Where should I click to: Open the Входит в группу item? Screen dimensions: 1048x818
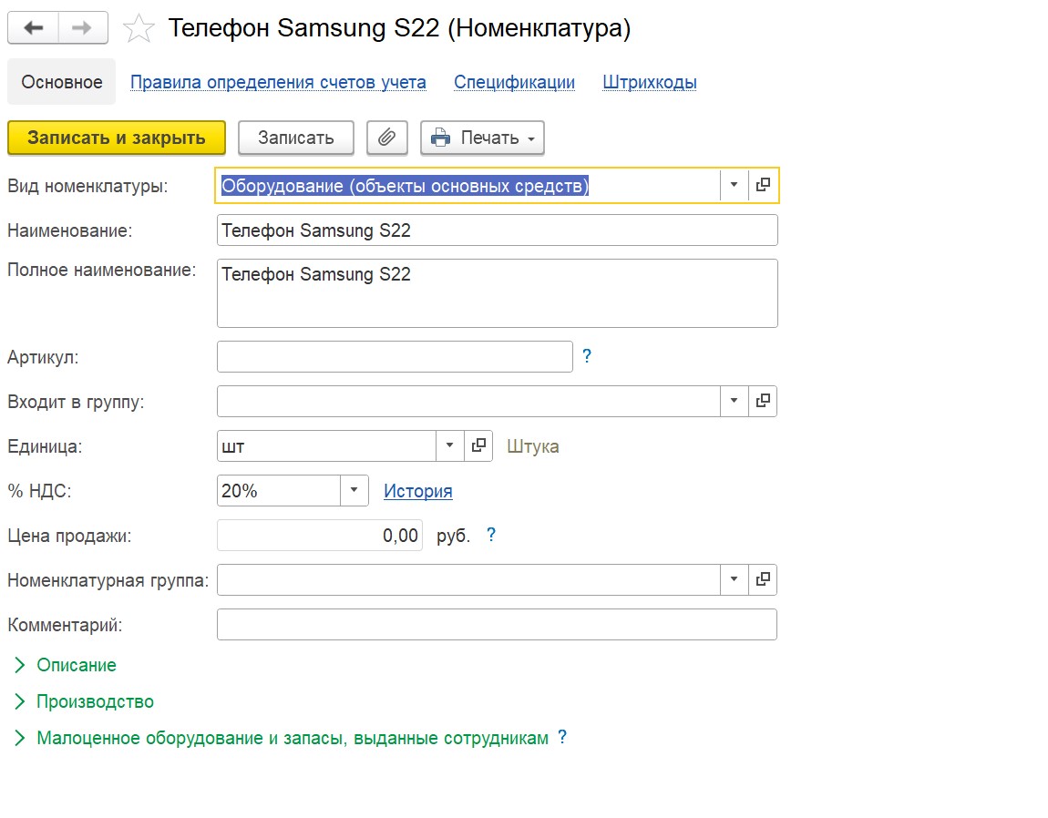pos(763,401)
